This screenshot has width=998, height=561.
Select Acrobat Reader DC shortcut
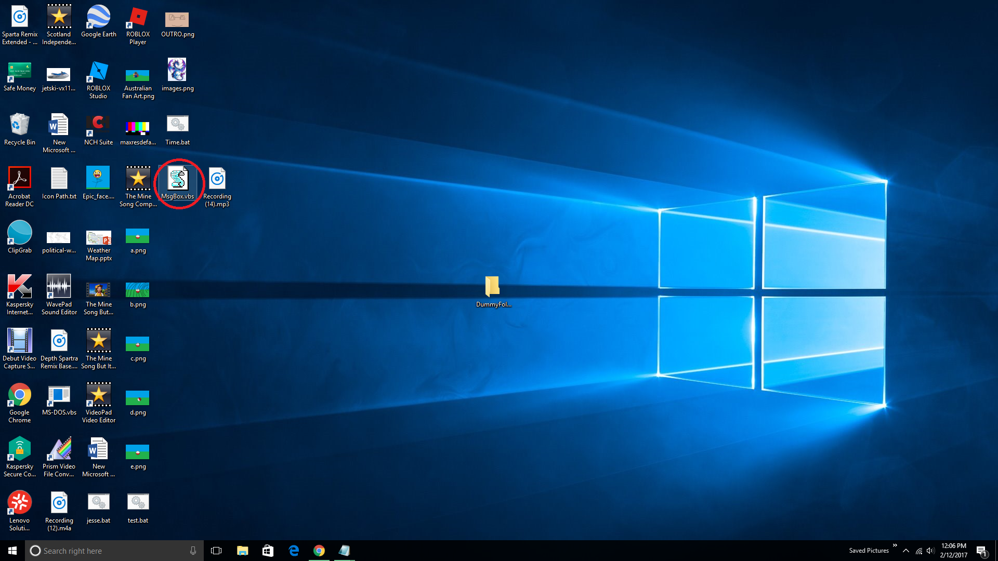(x=20, y=188)
